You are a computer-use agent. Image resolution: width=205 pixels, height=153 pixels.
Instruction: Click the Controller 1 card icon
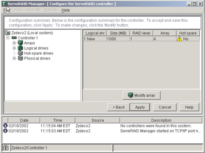pyautogui.click(x=14, y=38)
